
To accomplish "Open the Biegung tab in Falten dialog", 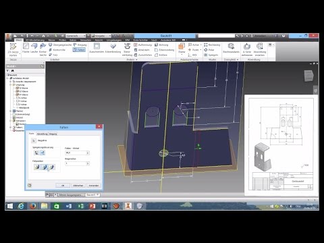I will [x=53, y=134].
